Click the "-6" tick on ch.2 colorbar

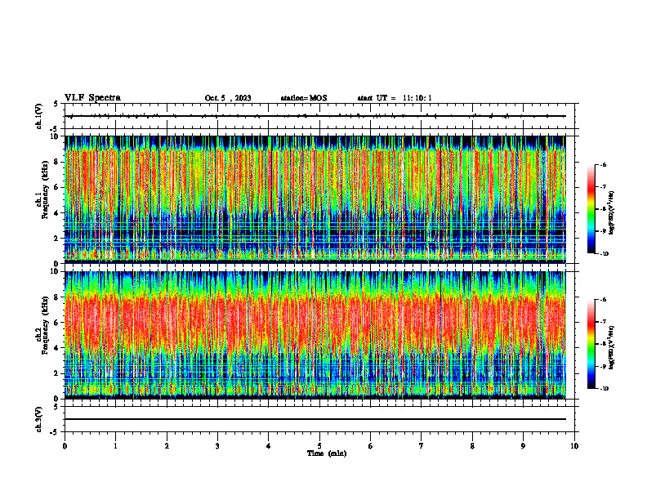point(603,300)
